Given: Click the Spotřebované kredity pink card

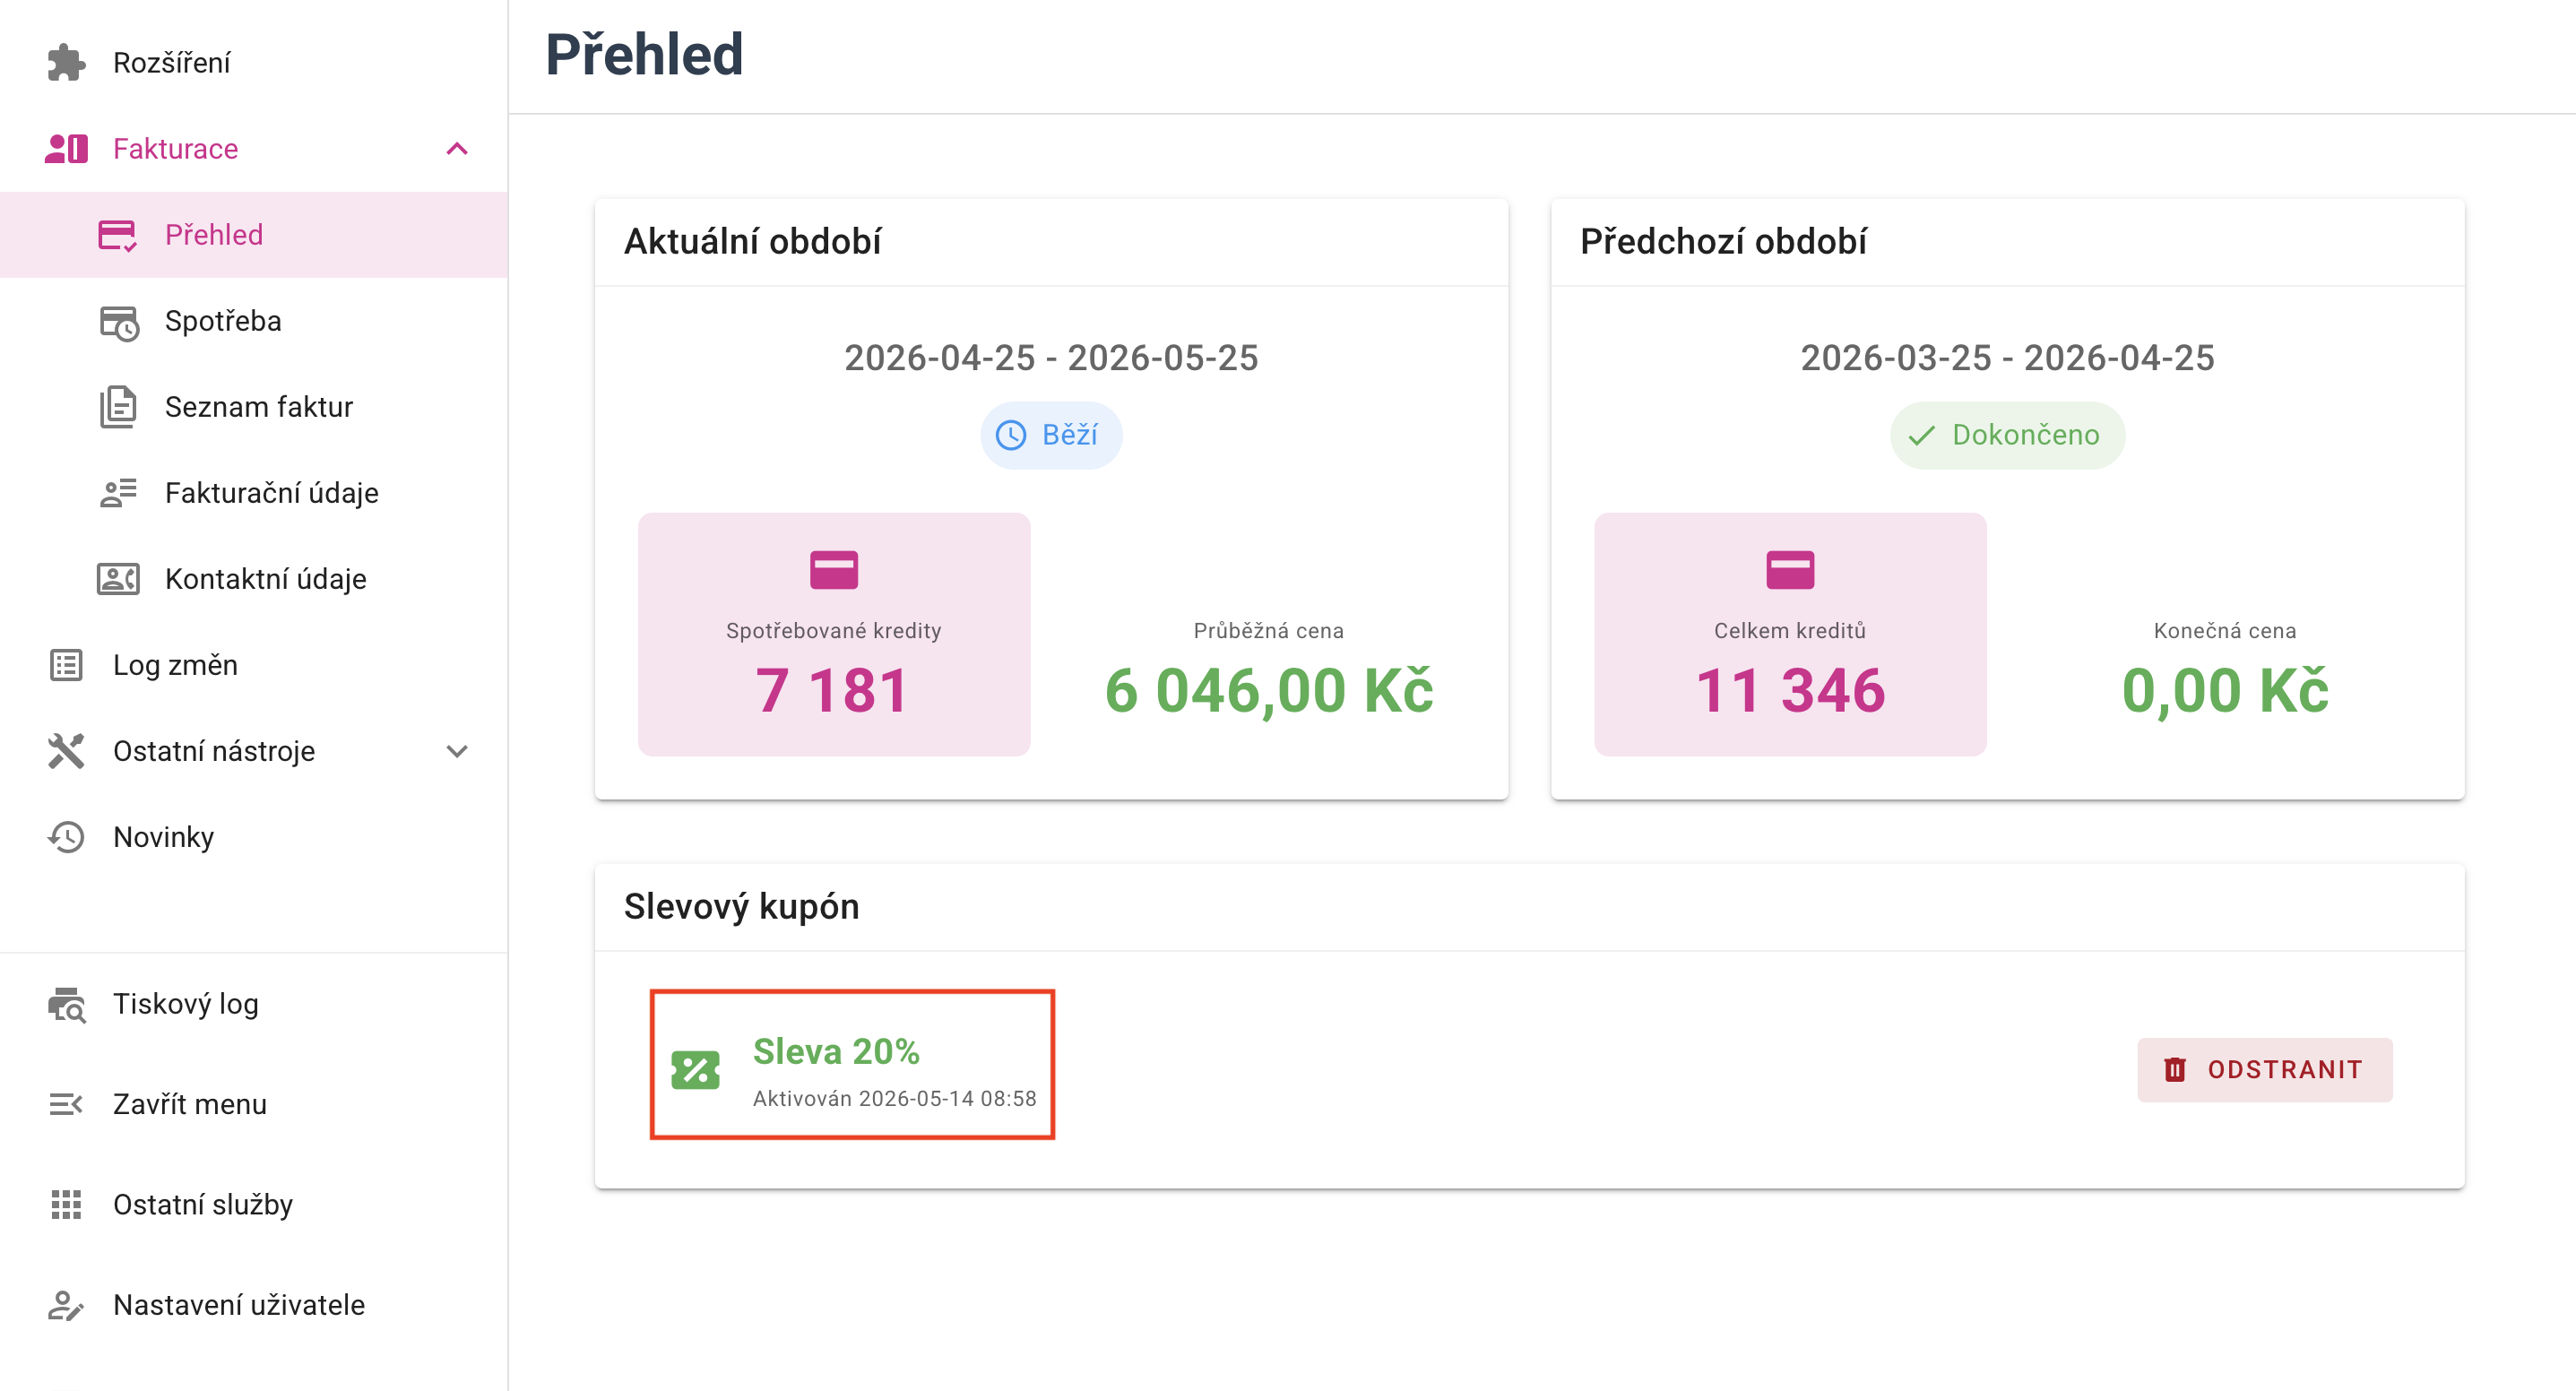Looking at the screenshot, I should (834, 634).
